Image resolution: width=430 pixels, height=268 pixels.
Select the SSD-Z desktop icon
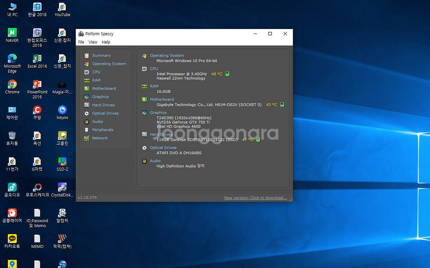[x=62, y=164]
